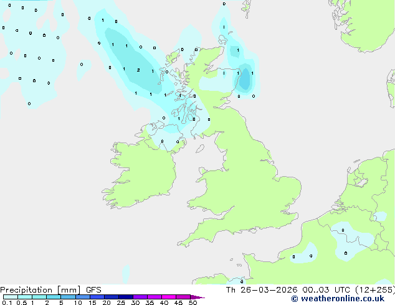The image size is (395, 305).
Task: Click the purple swatch between 30 and 35
Action: (x=140, y=297)
